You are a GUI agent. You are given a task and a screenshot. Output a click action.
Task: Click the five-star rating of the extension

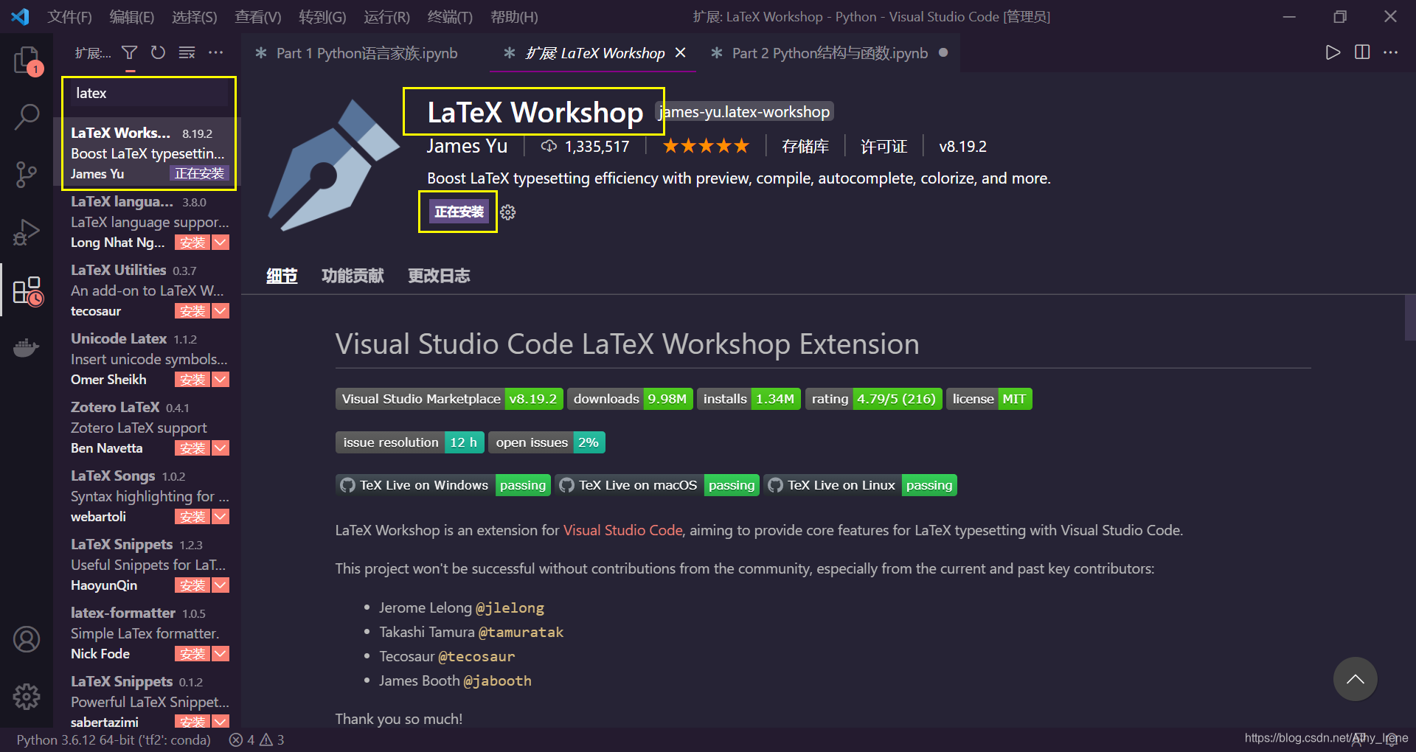706,146
